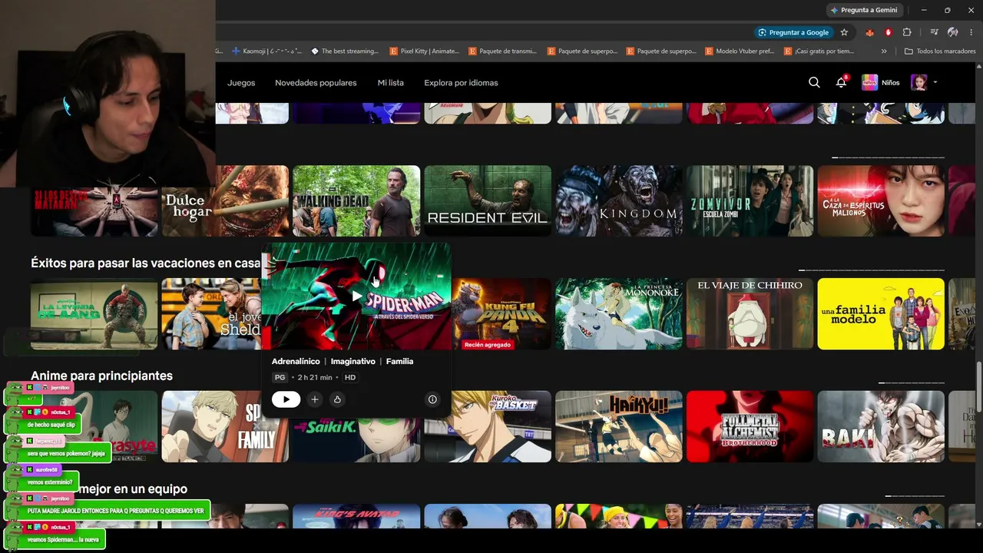Screen dimensions: 983x553
Task: Open more info for Spider-Man preview
Action: [x=432, y=399]
